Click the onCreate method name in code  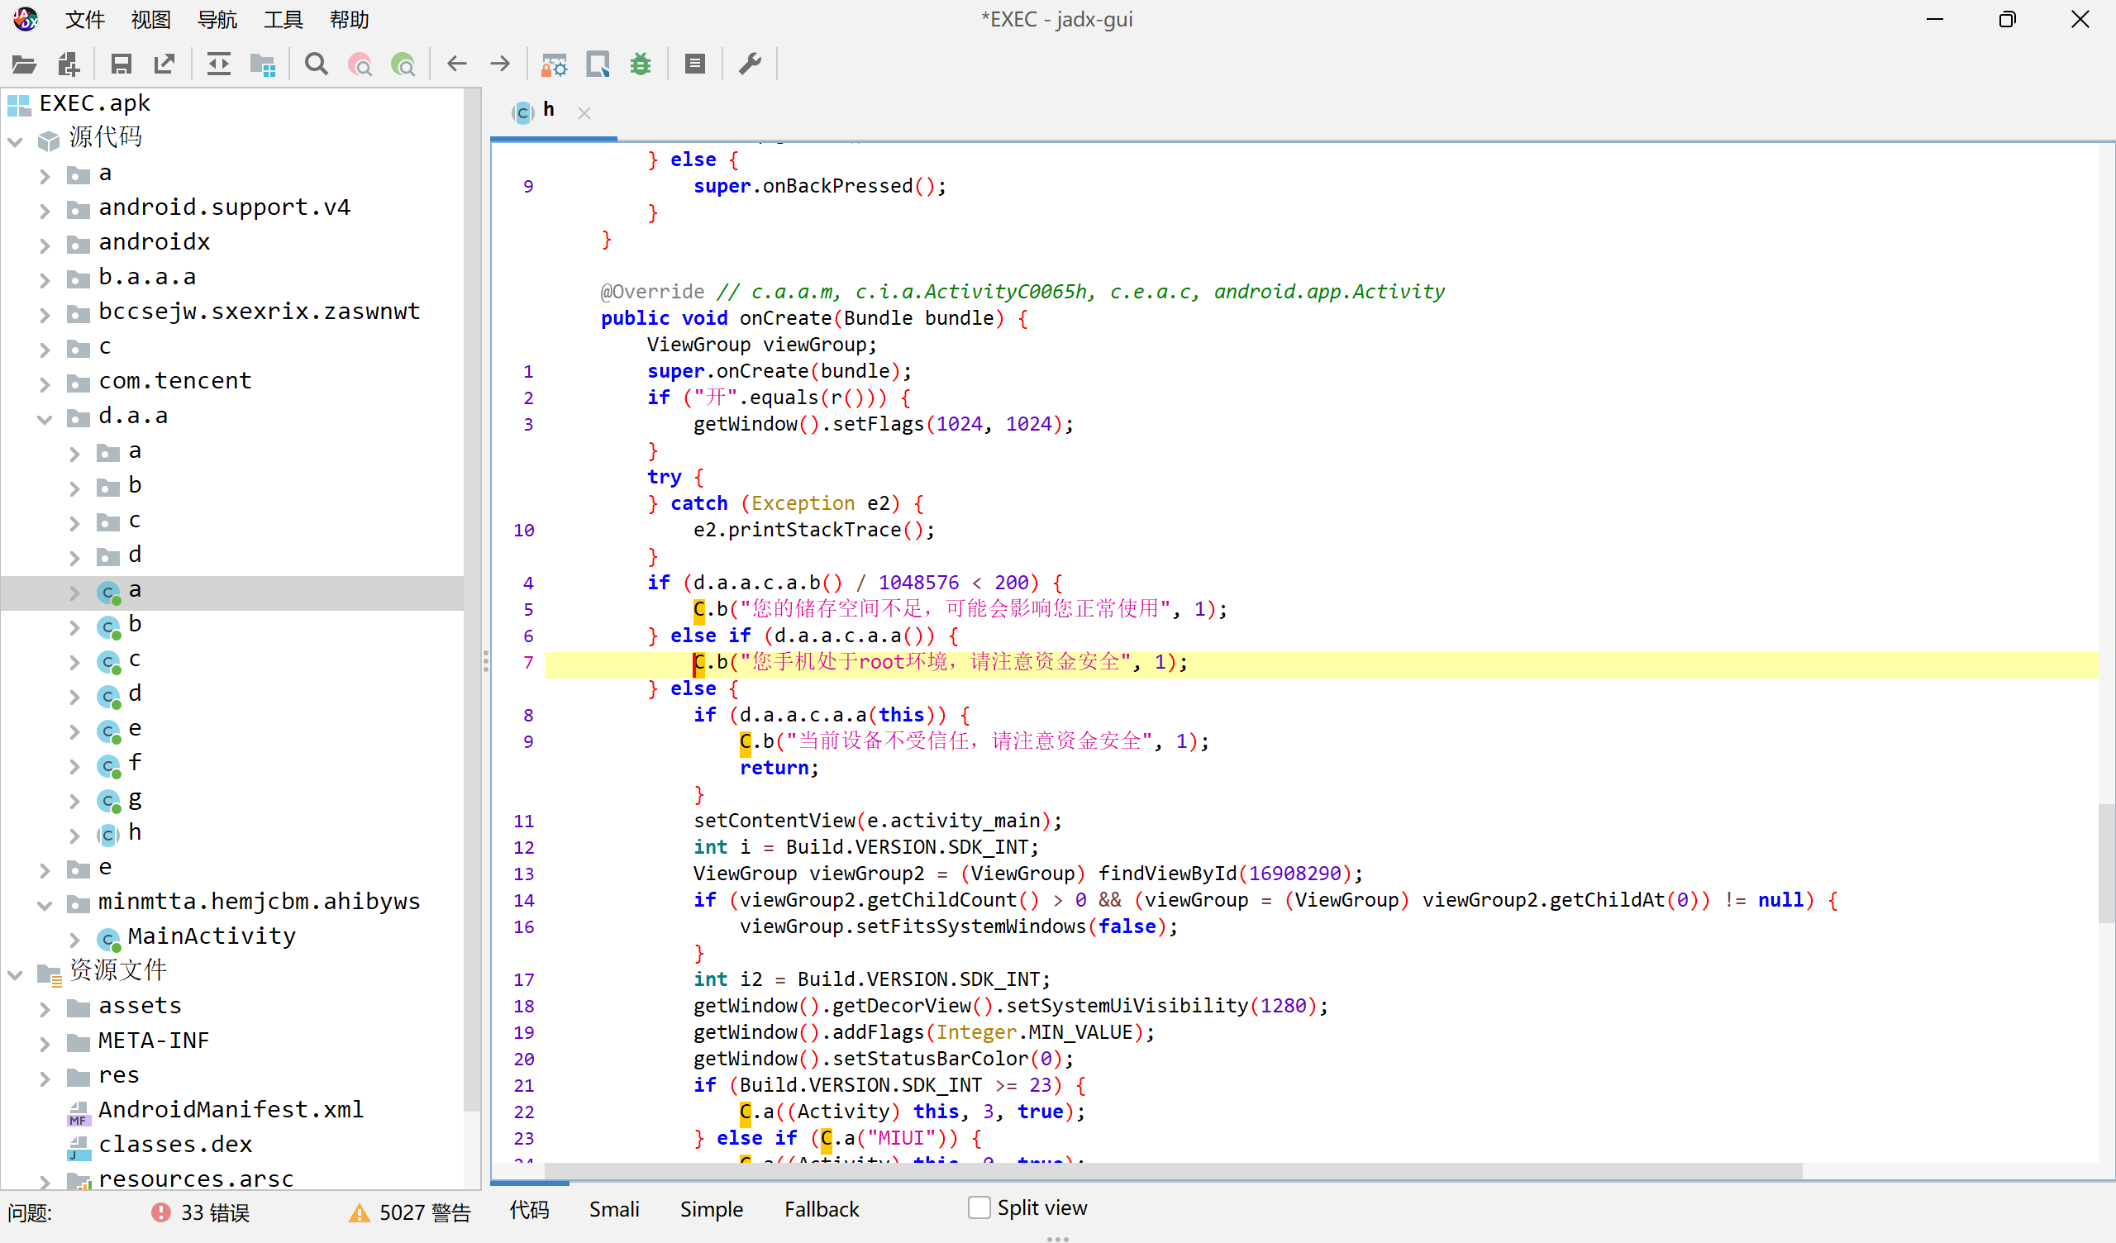(785, 318)
